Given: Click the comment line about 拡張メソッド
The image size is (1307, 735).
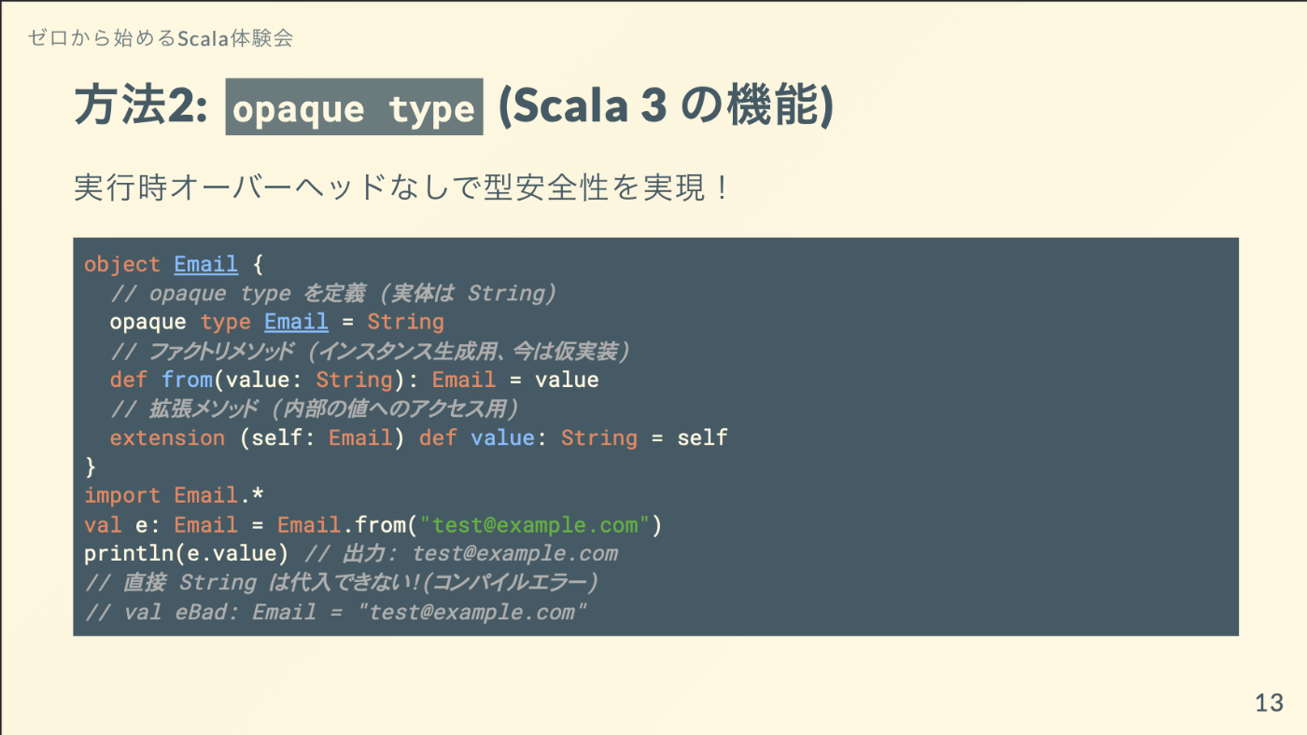Looking at the screenshot, I should point(315,409).
